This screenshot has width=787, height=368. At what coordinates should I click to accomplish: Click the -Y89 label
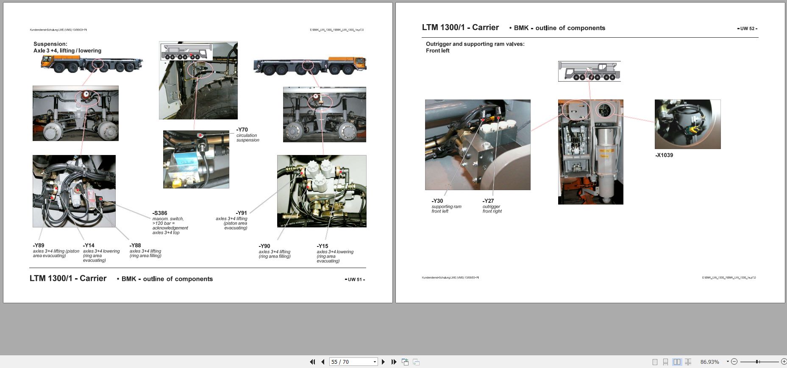(39, 245)
